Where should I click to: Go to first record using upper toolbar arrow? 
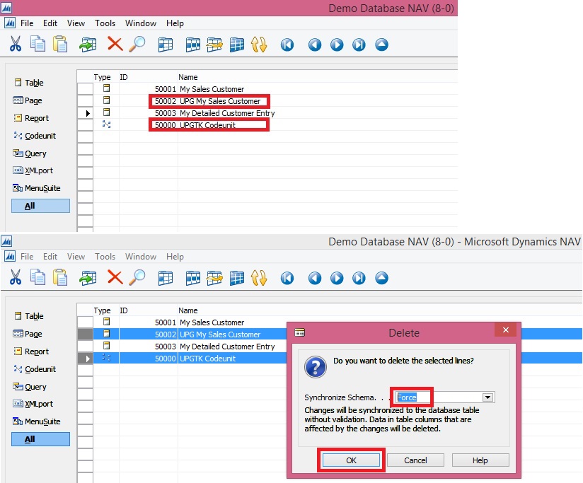[x=287, y=45]
